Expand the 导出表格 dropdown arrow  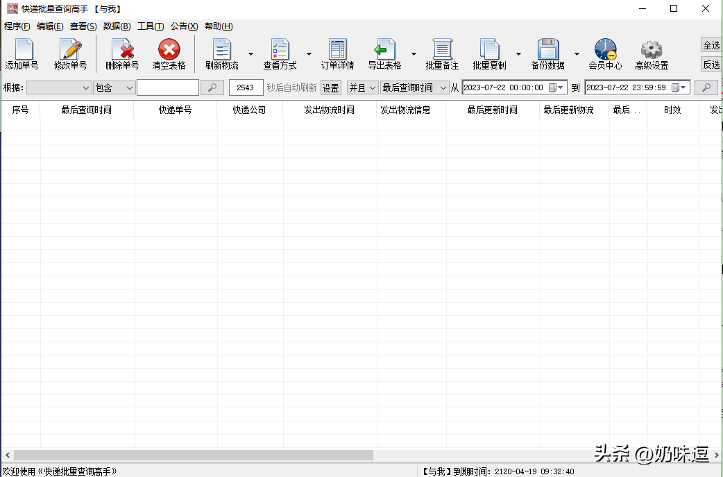414,54
